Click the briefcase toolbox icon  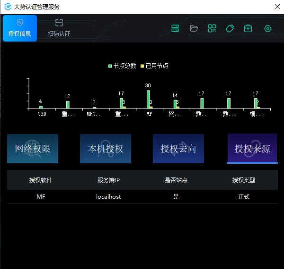[x=248, y=28]
